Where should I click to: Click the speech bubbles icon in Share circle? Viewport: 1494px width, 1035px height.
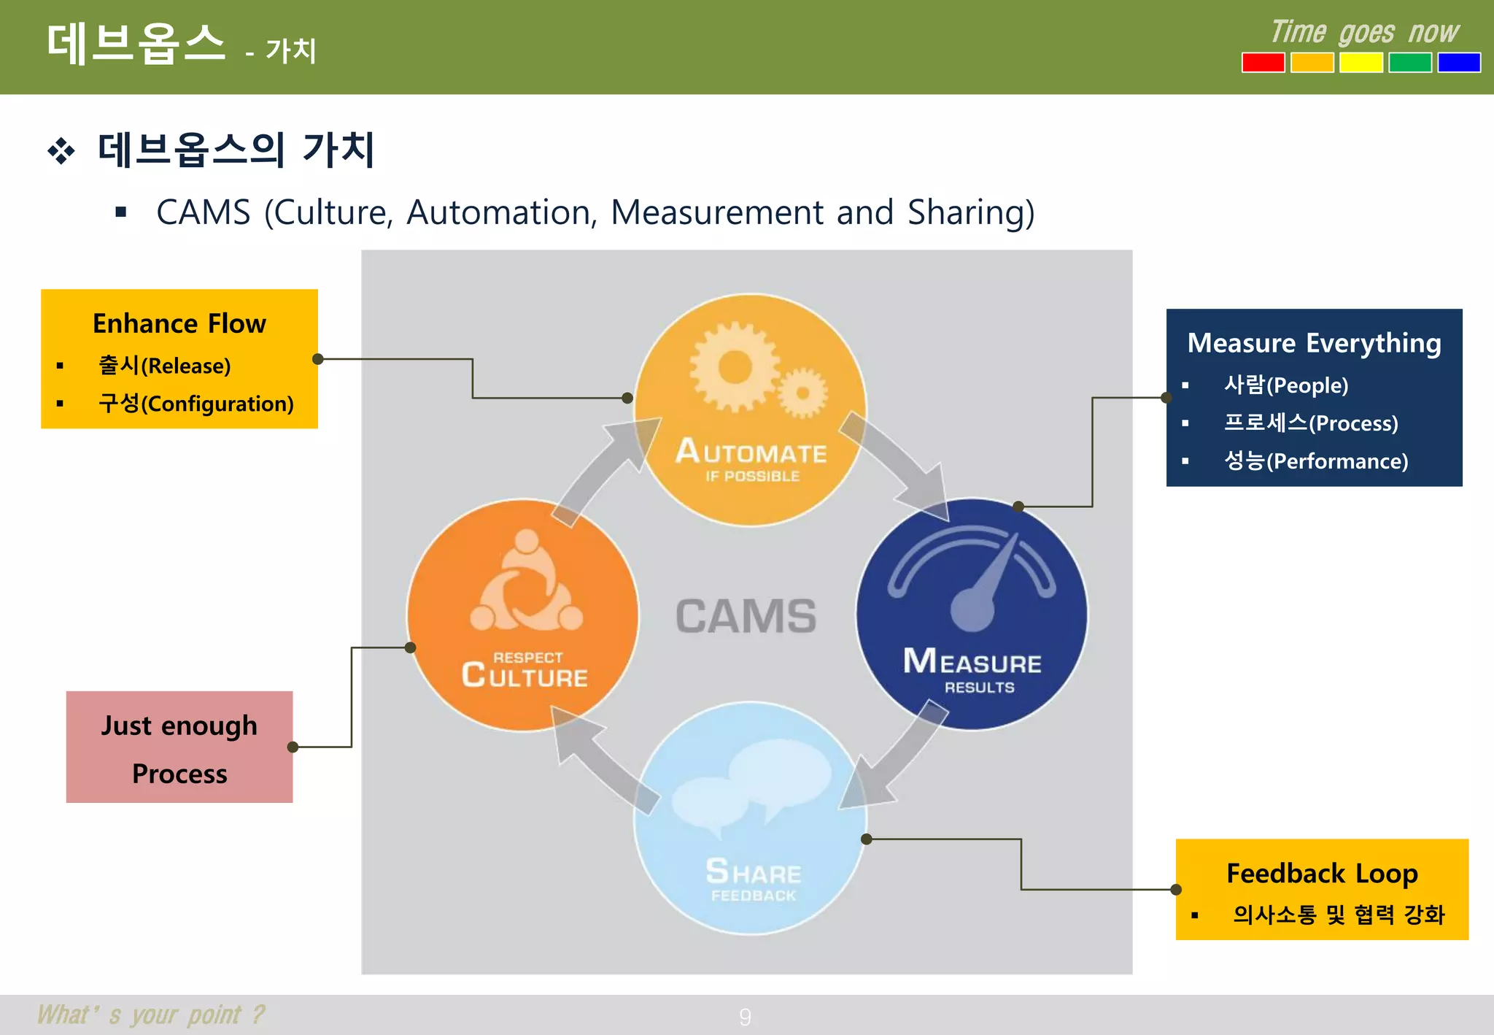[x=751, y=787]
